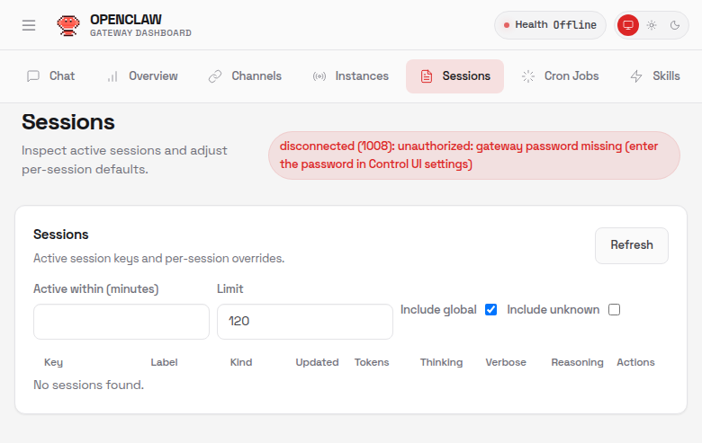Open the Cron Jobs tab

560,76
